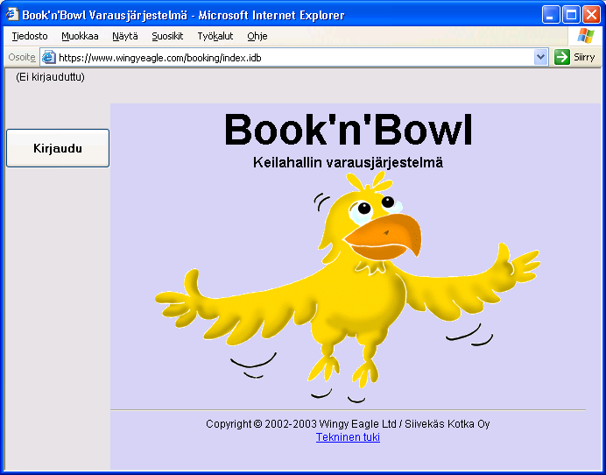Open the Työkalut menu

coord(215,36)
